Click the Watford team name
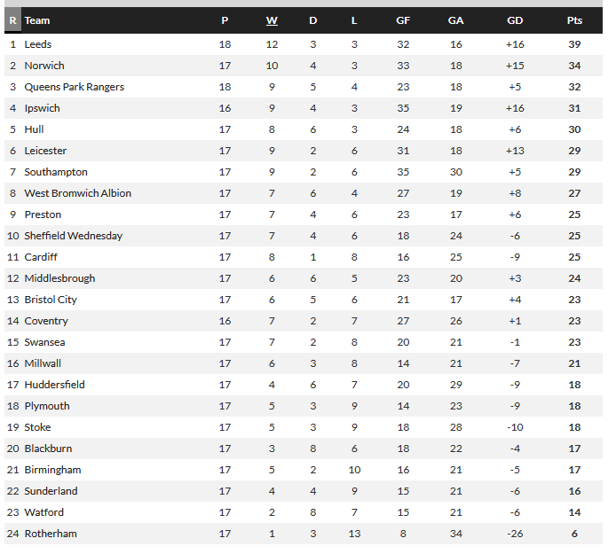 coord(43,512)
